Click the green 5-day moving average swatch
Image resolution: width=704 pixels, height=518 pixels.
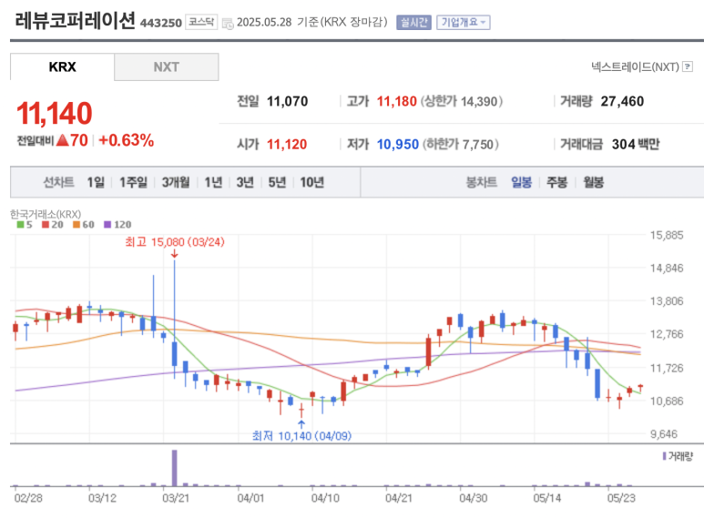point(20,225)
